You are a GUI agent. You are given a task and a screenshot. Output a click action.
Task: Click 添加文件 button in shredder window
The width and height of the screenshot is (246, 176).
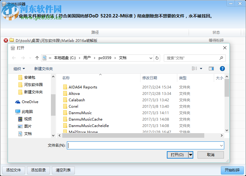(x=13, y=170)
